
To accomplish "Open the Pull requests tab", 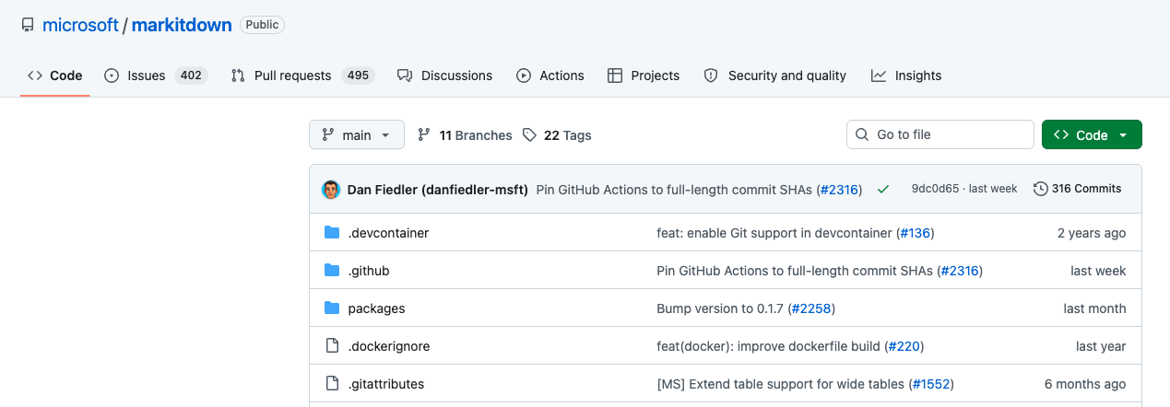I will [302, 76].
